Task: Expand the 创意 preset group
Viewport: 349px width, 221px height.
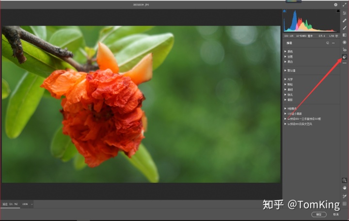Action: pos(288,57)
